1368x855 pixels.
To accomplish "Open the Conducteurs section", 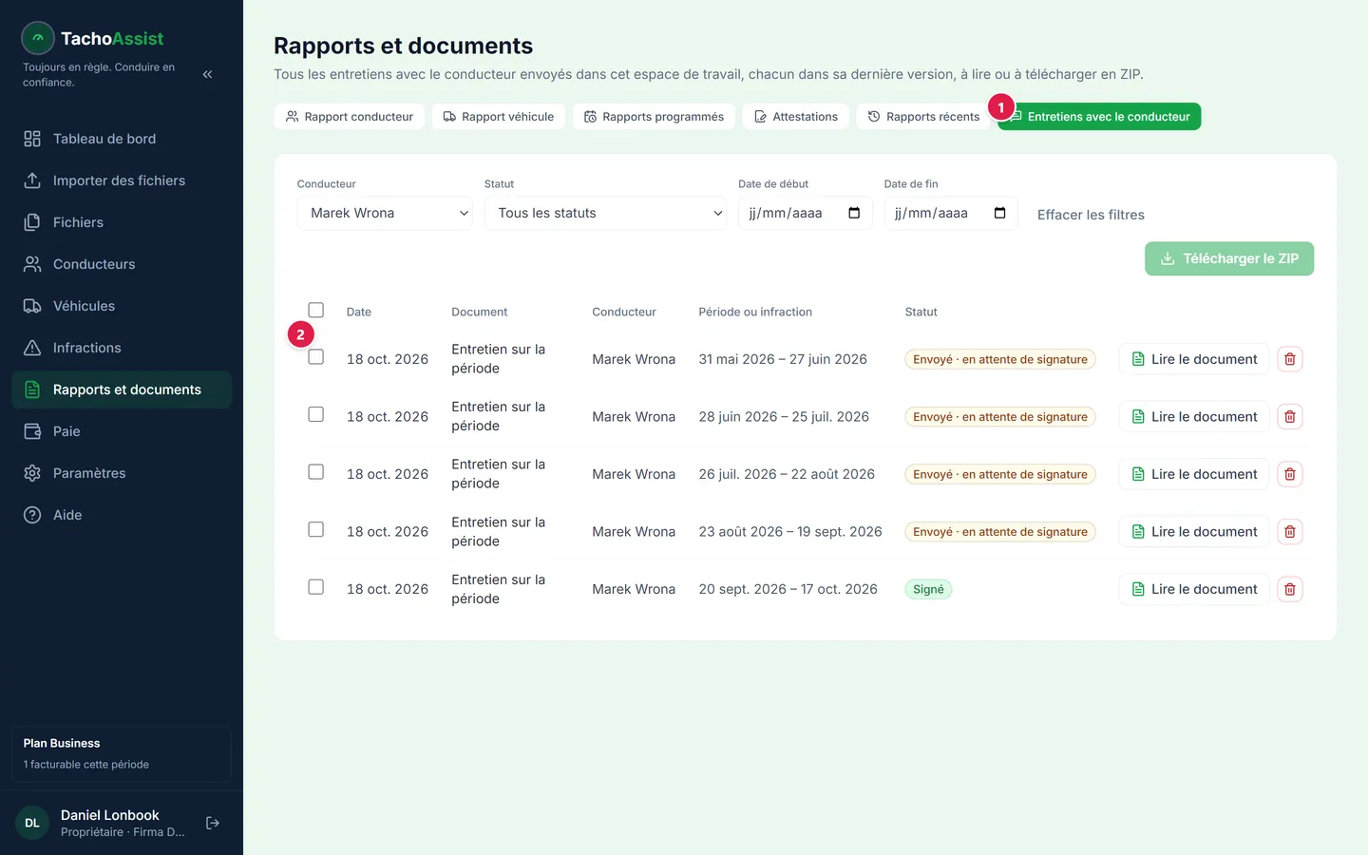I will pos(122,264).
